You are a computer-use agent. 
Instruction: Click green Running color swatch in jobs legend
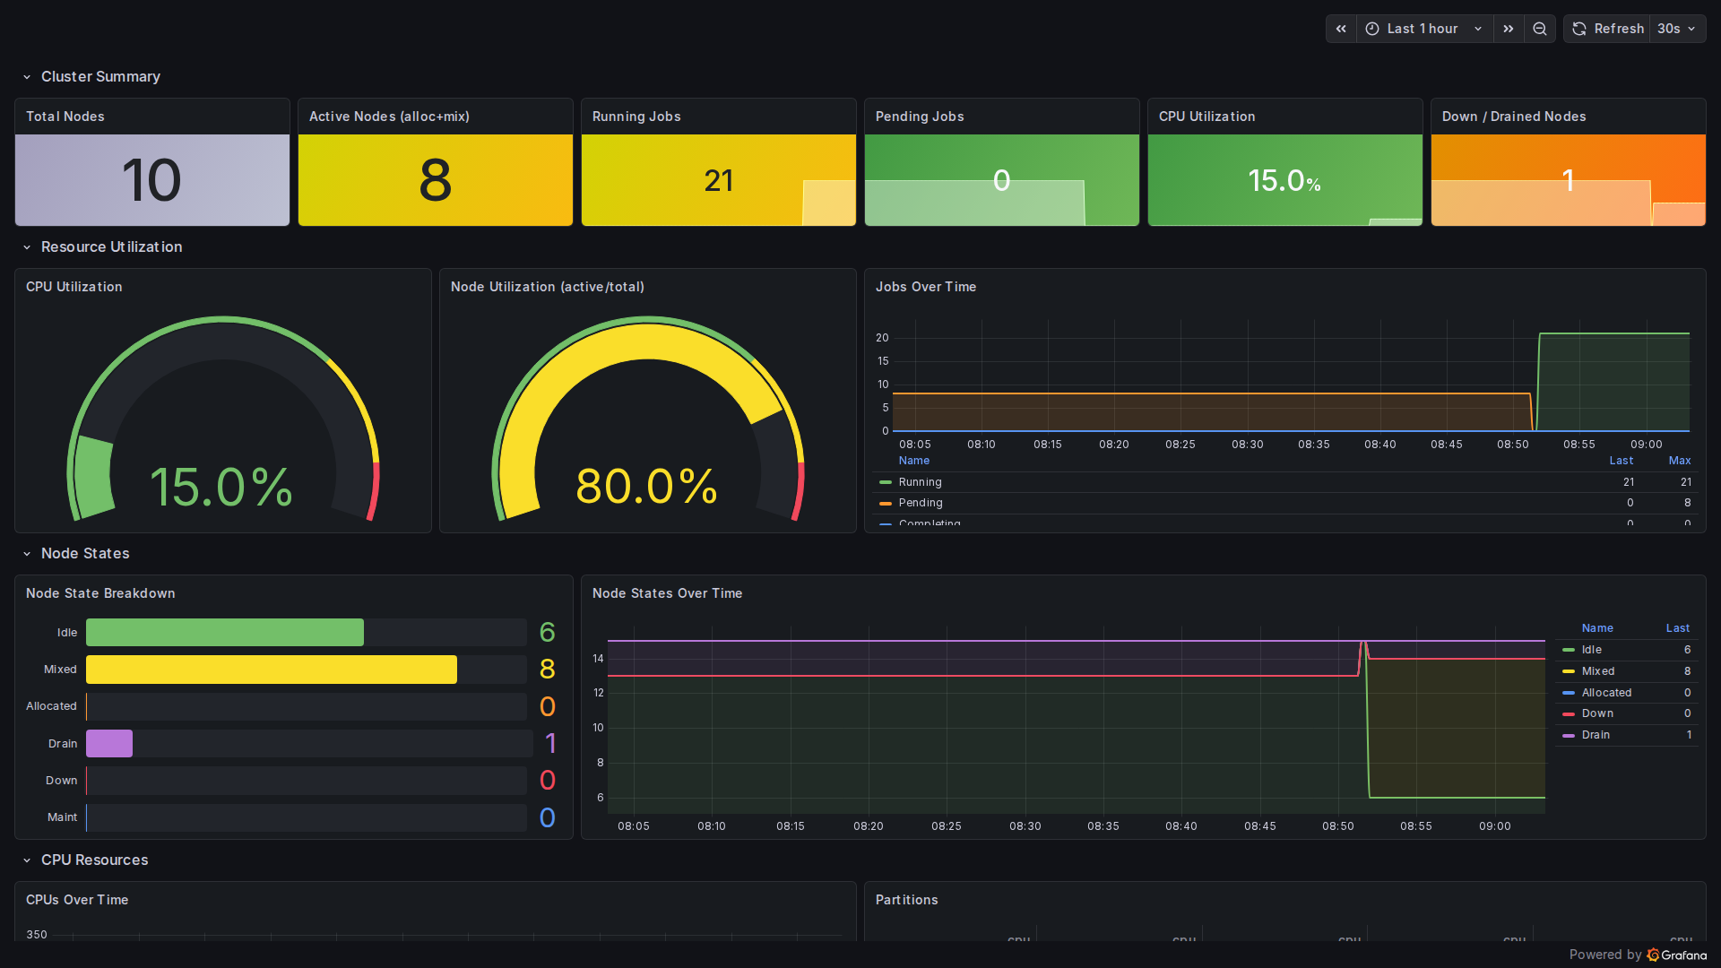[x=886, y=482]
